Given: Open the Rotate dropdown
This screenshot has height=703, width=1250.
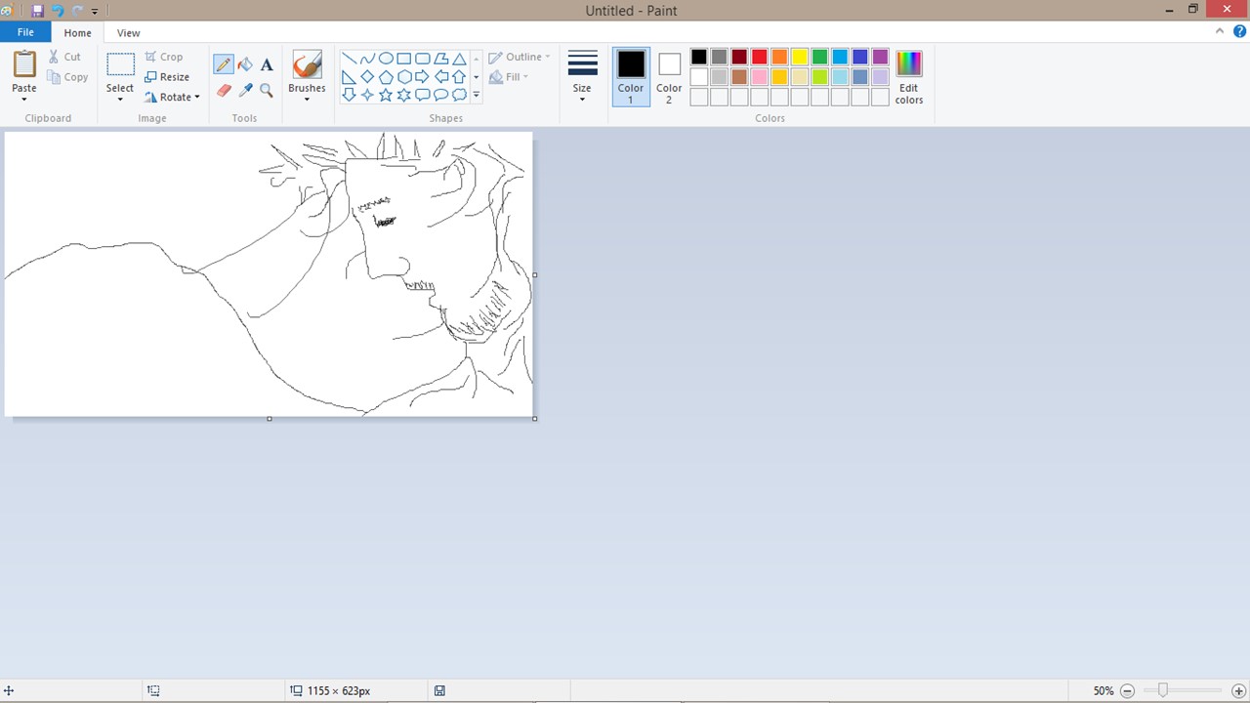Looking at the screenshot, I should pyautogui.click(x=172, y=97).
